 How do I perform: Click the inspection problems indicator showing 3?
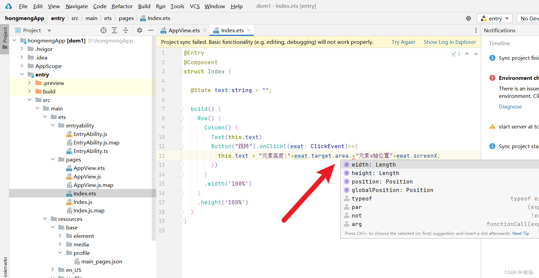coord(456,54)
